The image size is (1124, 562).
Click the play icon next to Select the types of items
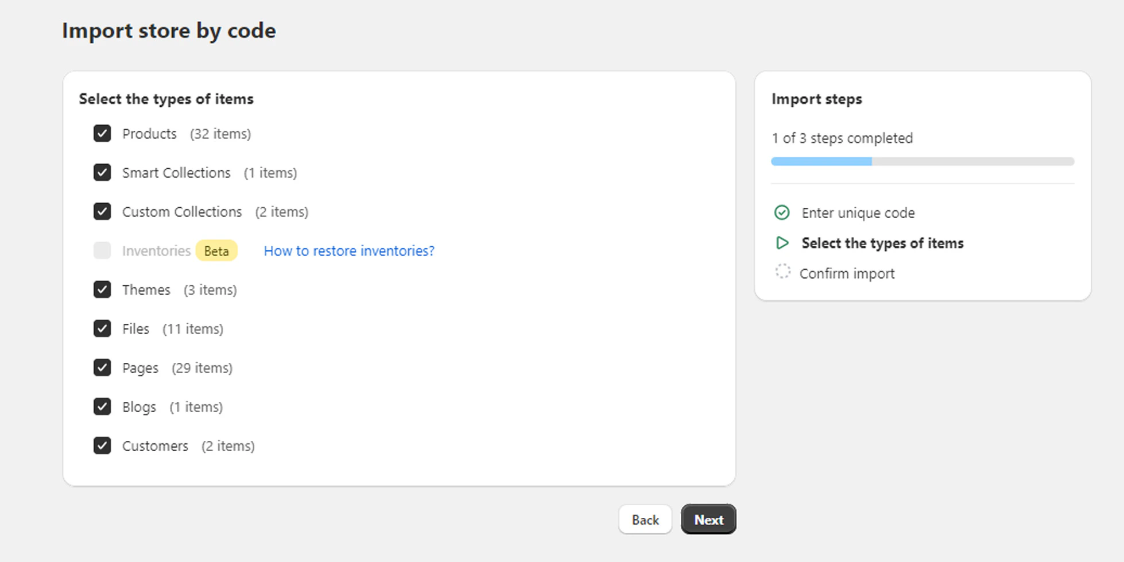782,243
